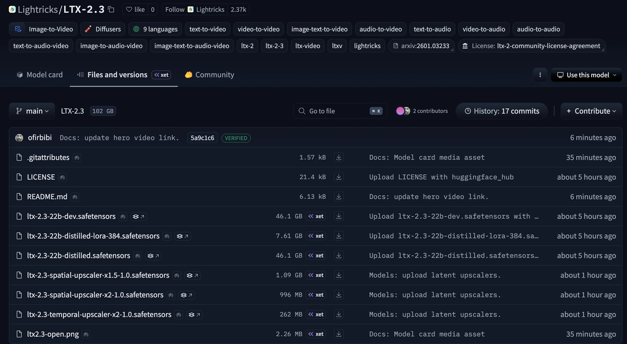This screenshot has width=627, height=344.
Task: Click the image-text-to-audio-video tag
Action: tap(192, 46)
